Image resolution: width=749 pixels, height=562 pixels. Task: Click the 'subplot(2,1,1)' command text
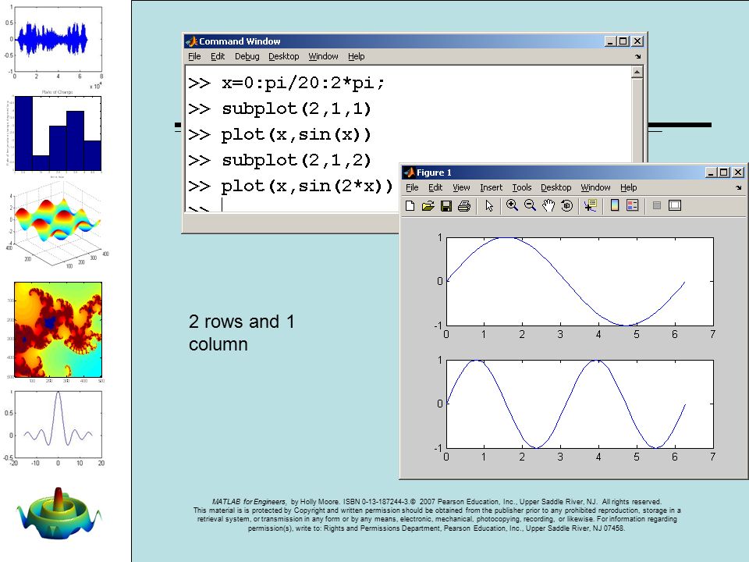click(296, 108)
